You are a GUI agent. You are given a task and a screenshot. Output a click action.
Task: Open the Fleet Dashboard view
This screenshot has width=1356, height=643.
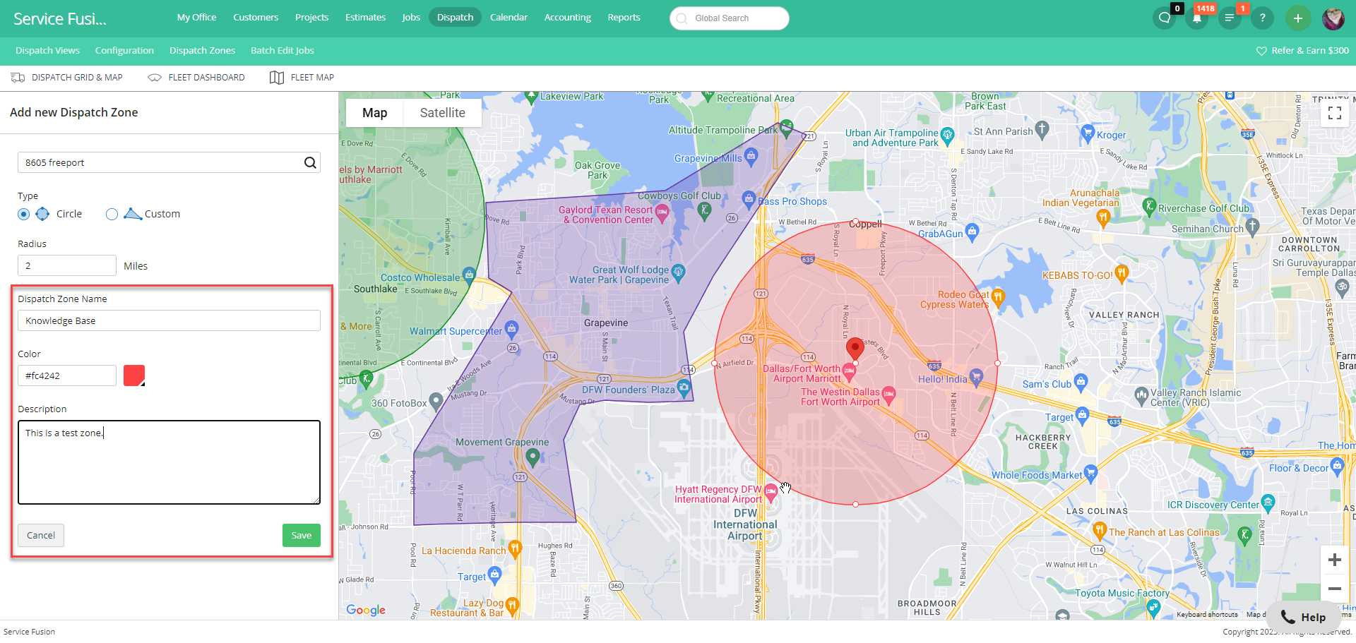coord(196,78)
